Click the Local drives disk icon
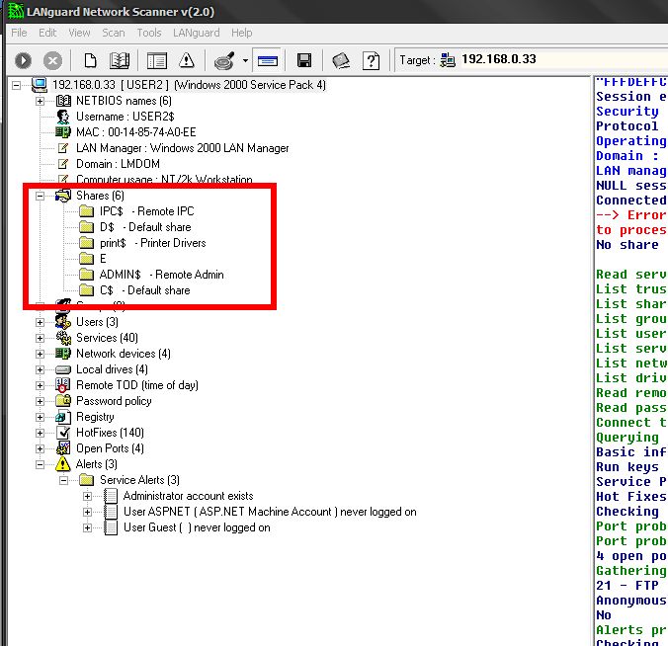Viewport: 668px width, 646px height. 63,369
